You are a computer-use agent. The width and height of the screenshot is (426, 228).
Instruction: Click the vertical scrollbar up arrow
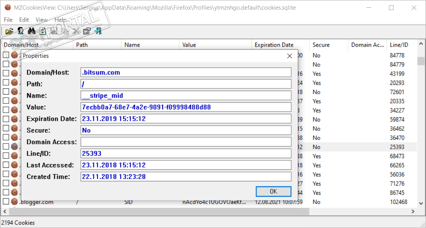(421, 44)
